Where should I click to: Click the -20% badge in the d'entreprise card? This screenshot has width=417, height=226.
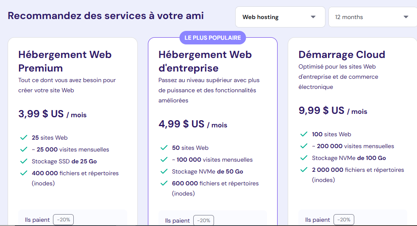(203, 220)
